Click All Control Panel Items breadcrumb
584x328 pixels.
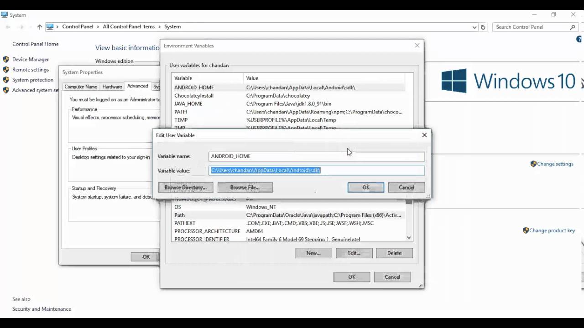point(129,27)
